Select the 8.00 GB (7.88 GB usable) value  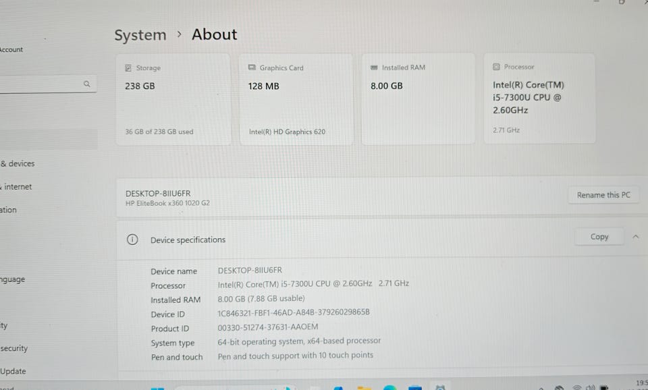(261, 298)
